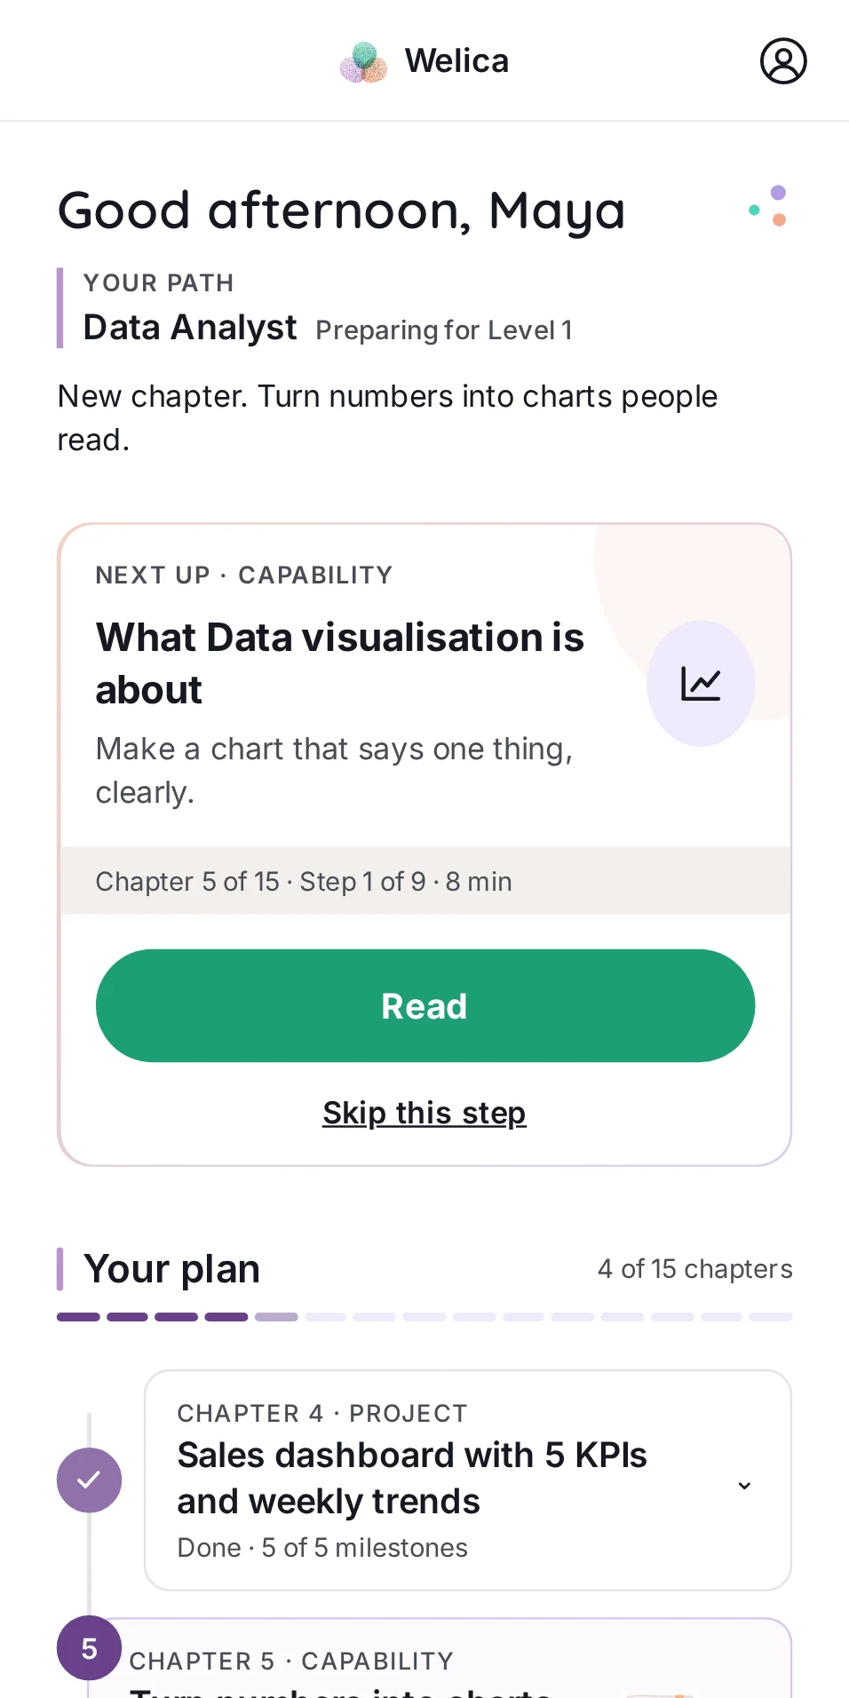Click the What Data visualisation is about heading
The image size is (849, 1698).
click(x=340, y=663)
